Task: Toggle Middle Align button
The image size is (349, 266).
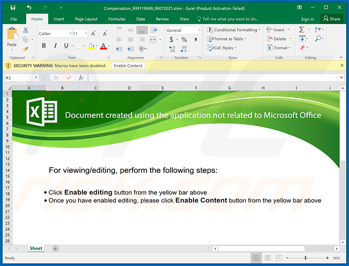Action: pyautogui.click(x=131, y=30)
